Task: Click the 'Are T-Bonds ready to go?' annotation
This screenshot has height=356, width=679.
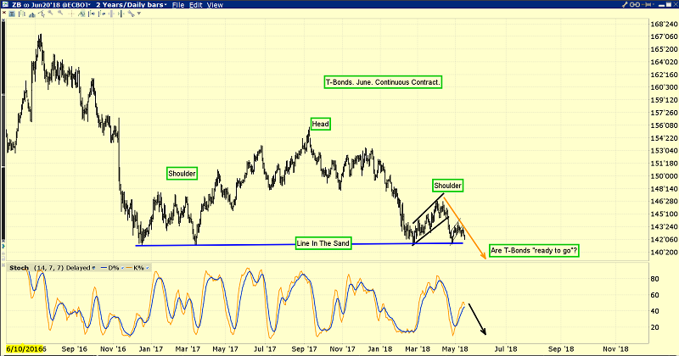Action: coord(535,250)
